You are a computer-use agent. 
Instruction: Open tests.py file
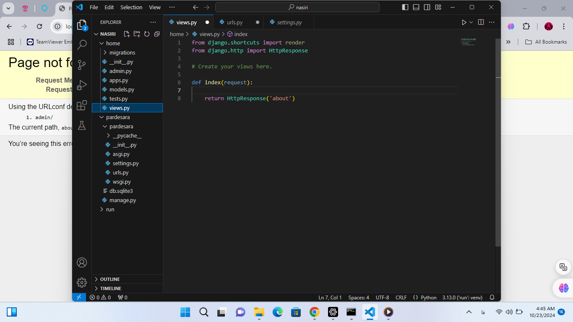[127, 99]
